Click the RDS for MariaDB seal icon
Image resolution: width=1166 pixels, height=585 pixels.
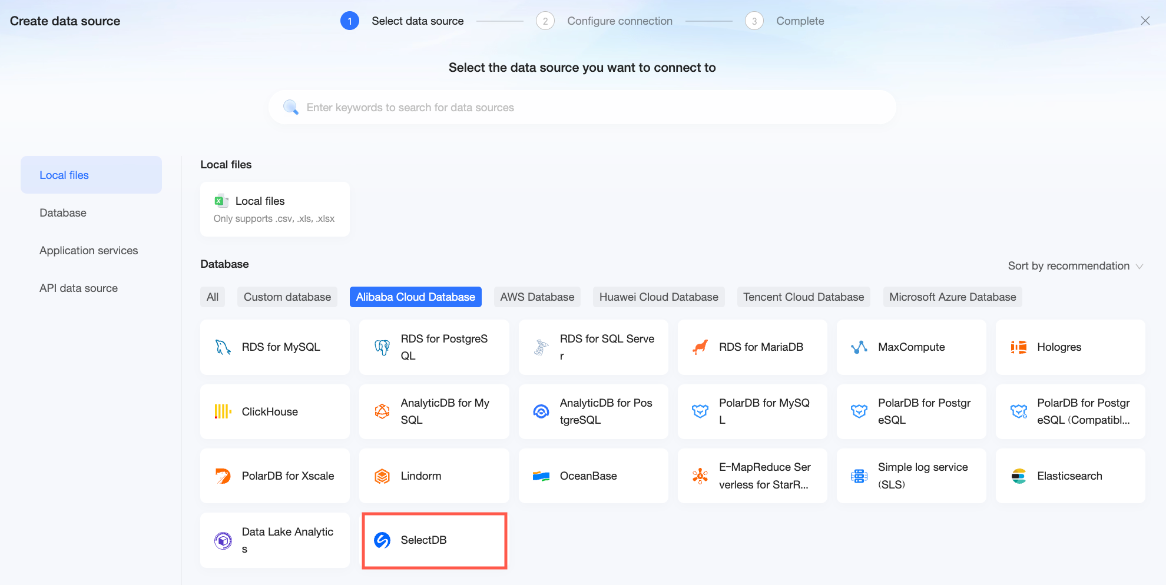click(700, 347)
